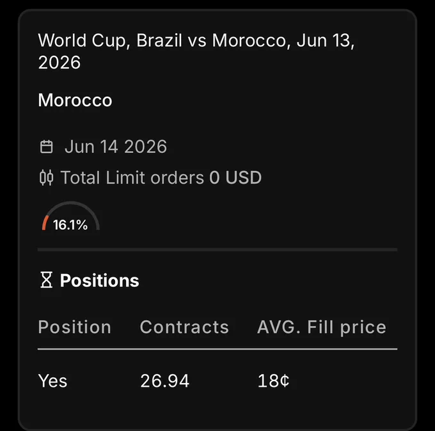This screenshot has width=435, height=431.
Task: Click the Total Limit orders 0 USD line
Action: [x=150, y=177]
